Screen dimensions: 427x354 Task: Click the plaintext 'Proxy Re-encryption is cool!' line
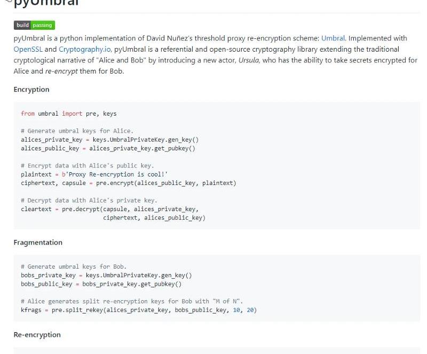pos(94,174)
